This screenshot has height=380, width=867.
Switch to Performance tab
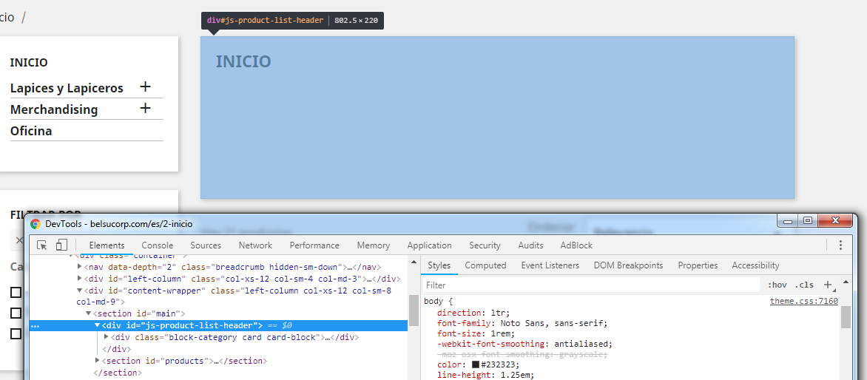coord(314,245)
